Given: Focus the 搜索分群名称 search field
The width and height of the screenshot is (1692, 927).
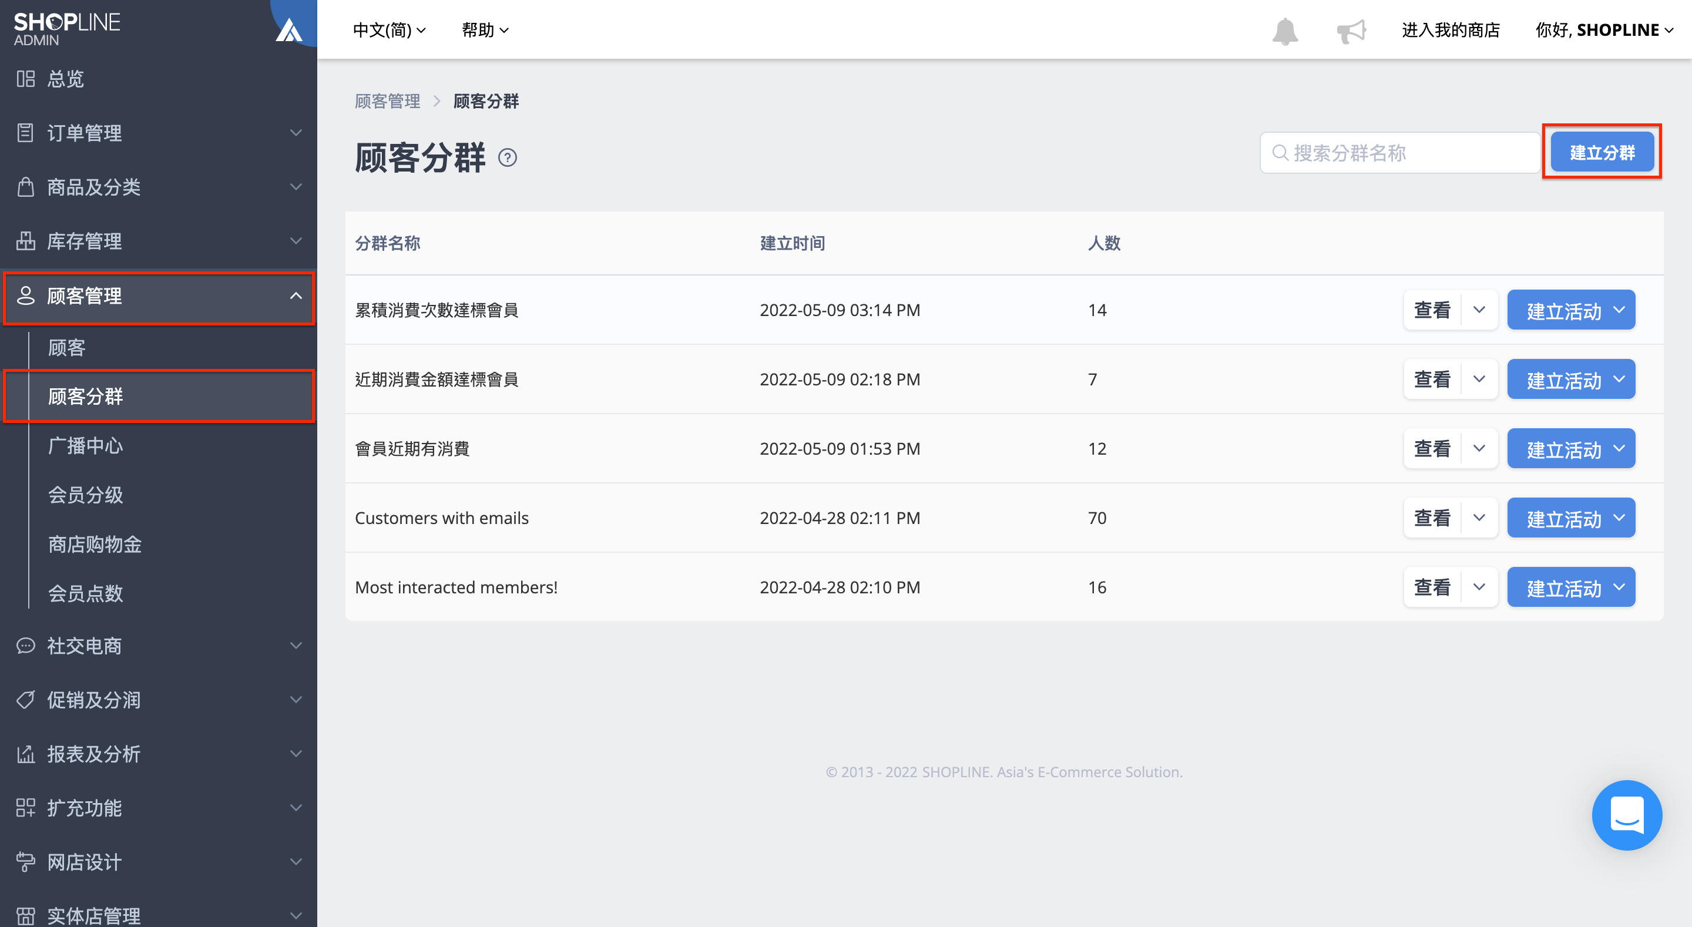Looking at the screenshot, I should pyautogui.click(x=1401, y=153).
